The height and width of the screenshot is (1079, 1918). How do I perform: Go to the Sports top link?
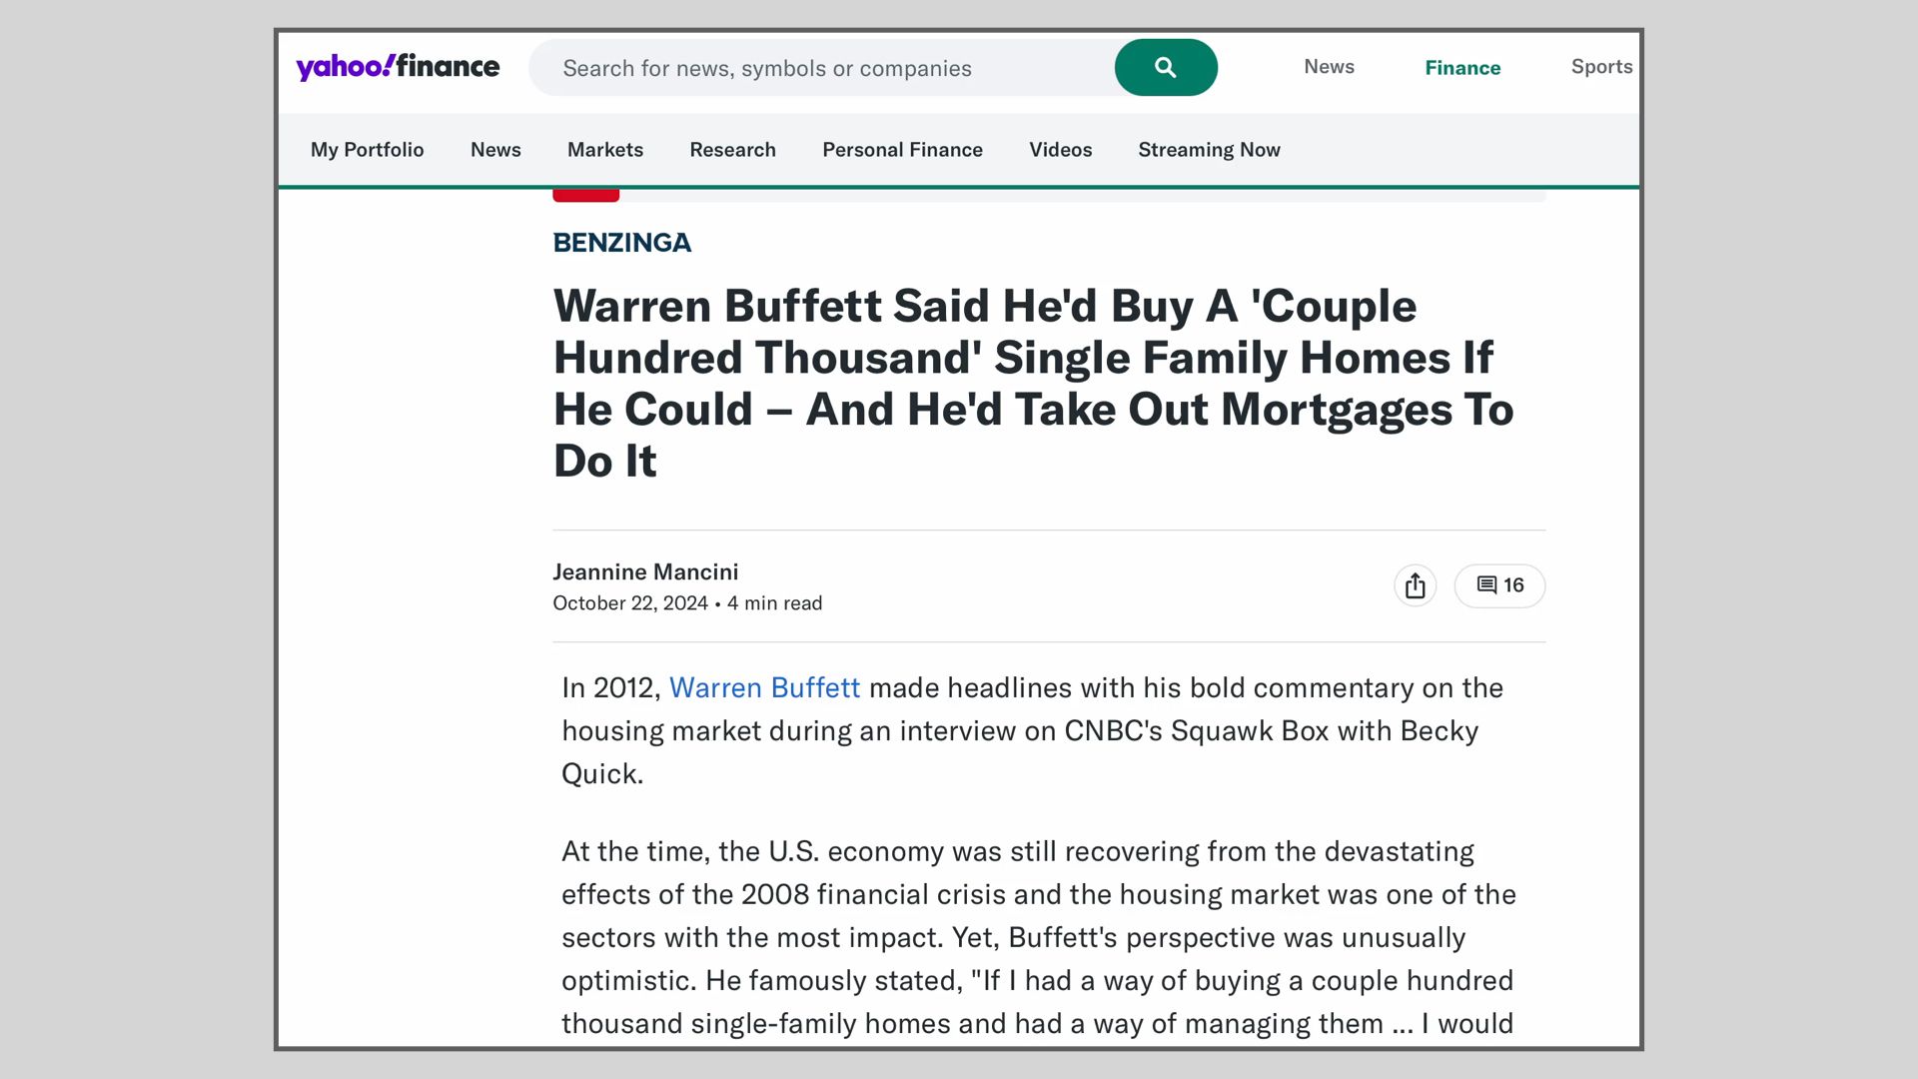pos(1601,67)
